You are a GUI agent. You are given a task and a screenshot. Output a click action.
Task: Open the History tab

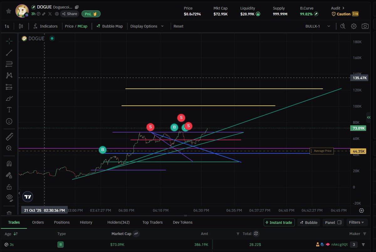click(86, 222)
